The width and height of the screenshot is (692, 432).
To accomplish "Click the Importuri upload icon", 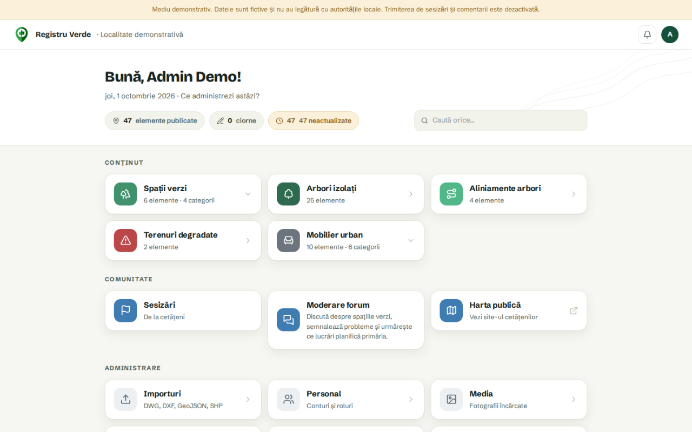I will (x=125, y=399).
